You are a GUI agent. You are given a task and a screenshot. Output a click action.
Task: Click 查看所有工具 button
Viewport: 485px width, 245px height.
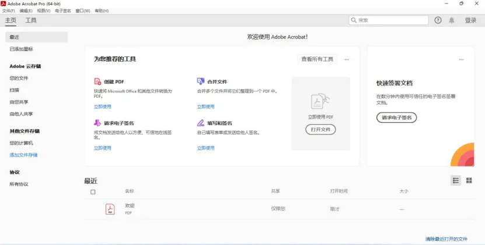click(x=317, y=59)
